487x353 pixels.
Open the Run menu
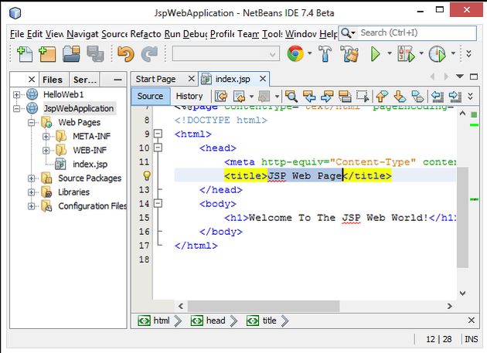point(172,34)
